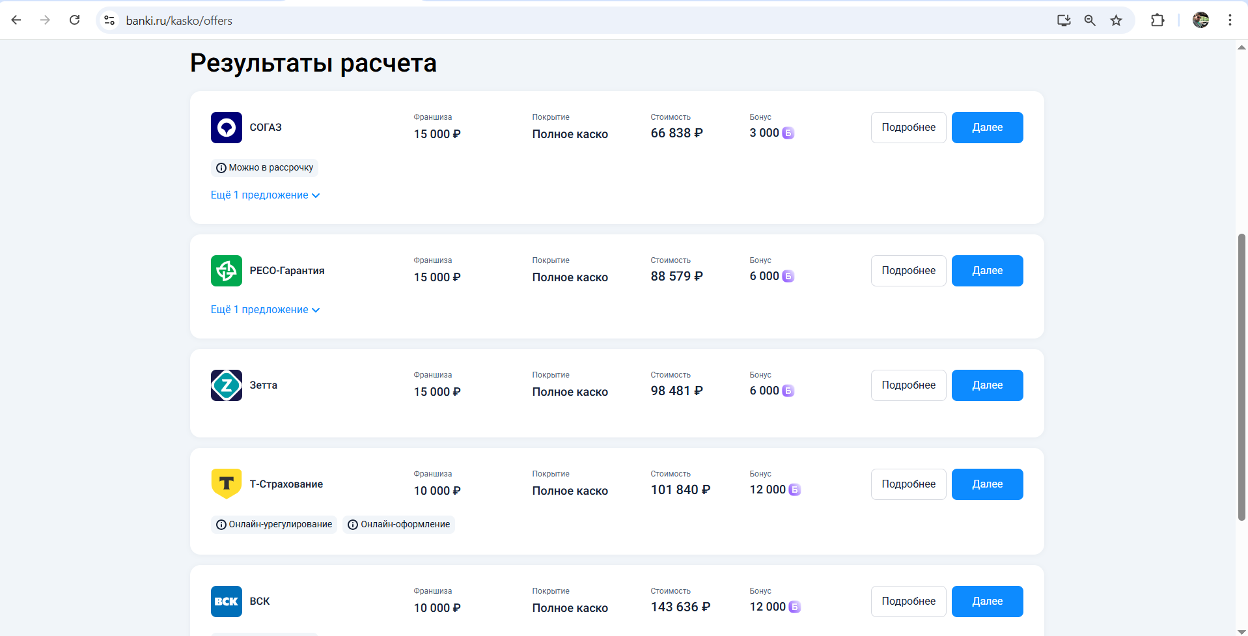Open the zoom magnifier icon in address bar
Screen dimensions: 1248x636
(x=1089, y=20)
